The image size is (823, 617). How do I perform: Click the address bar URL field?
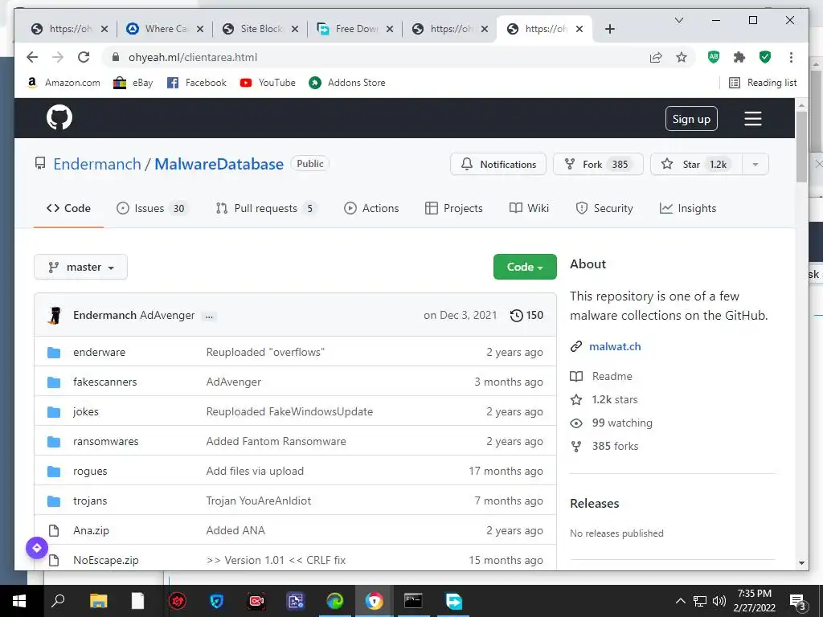[x=378, y=57]
